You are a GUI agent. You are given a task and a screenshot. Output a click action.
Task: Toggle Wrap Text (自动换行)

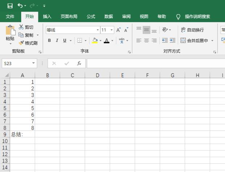192,30
